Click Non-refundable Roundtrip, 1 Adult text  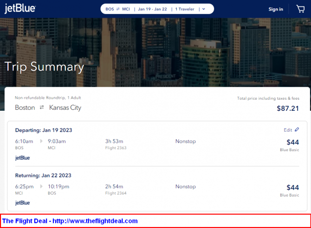click(x=48, y=98)
